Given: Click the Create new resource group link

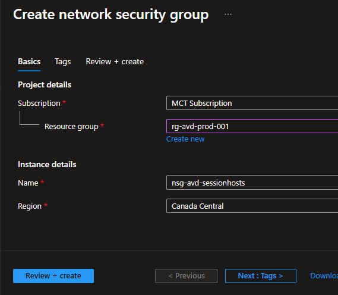Looking at the screenshot, I should (185, 139).
